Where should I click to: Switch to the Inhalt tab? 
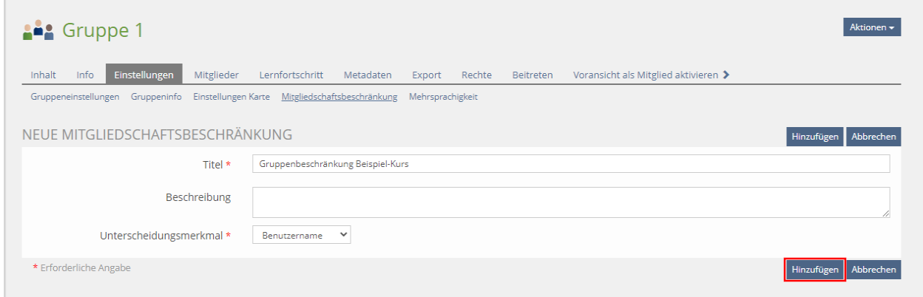point(43,75)
